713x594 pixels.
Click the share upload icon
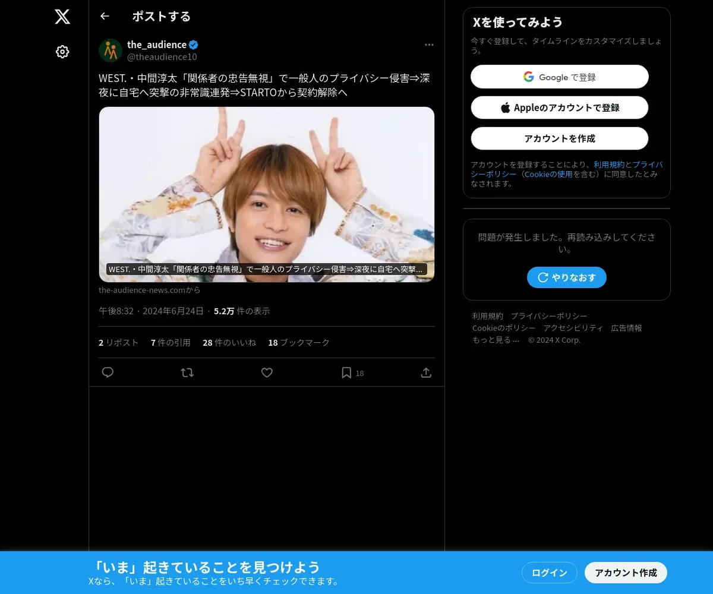coord(426,372)
